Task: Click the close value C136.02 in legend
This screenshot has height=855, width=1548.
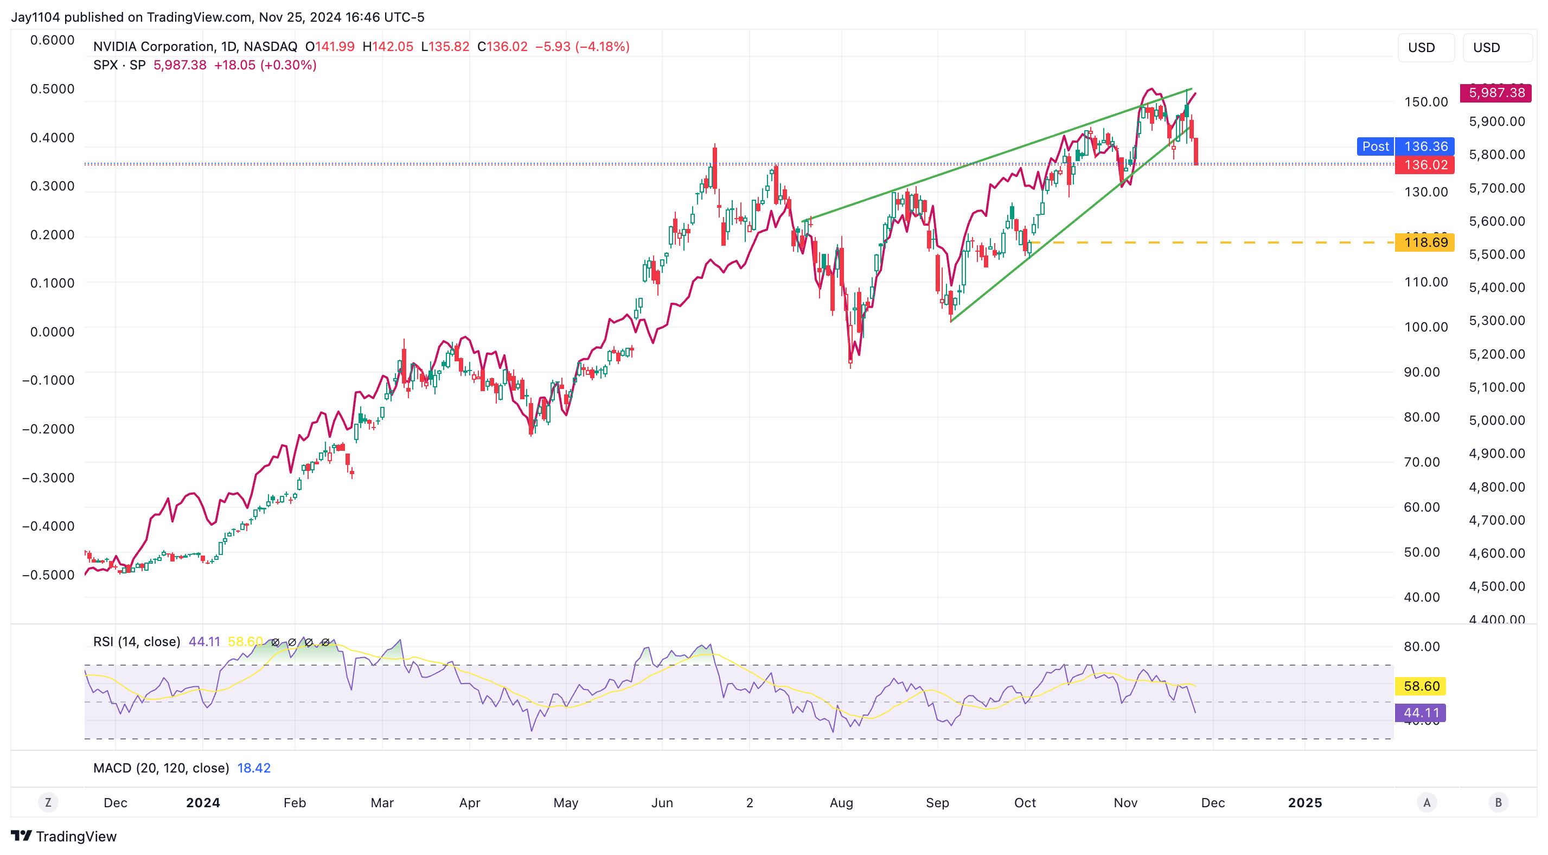Action: point(502,46)
